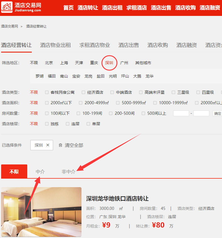Filter region by 重庆
The image size is (222, 238).
pyautogui.click(x=94, y=63)
